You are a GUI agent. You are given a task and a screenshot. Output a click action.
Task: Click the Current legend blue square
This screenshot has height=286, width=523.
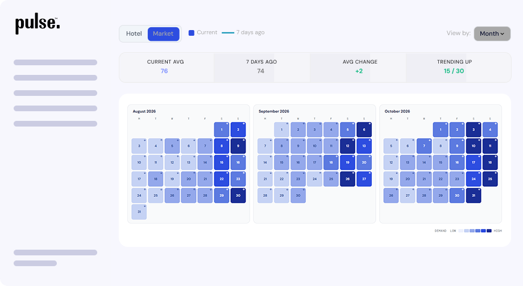pyautogui.click(x=192, y=32)
